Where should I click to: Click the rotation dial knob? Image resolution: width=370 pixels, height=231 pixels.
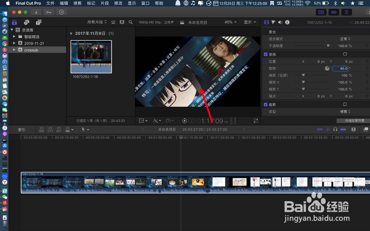(x=327, y=68)
